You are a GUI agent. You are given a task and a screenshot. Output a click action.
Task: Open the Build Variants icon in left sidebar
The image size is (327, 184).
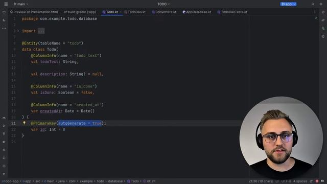coord(4,118)
